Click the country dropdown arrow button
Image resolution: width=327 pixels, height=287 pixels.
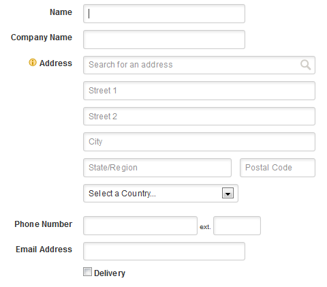click(x=228, y=194)
